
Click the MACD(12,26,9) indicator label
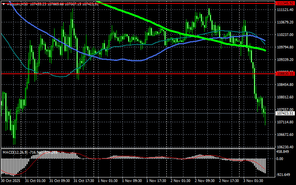[x=15, y=152]
